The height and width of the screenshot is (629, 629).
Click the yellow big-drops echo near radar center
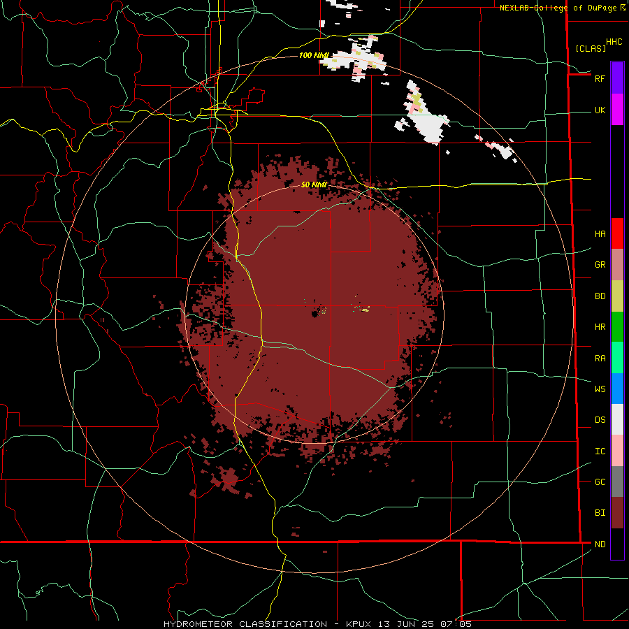[x=365, y=310]
